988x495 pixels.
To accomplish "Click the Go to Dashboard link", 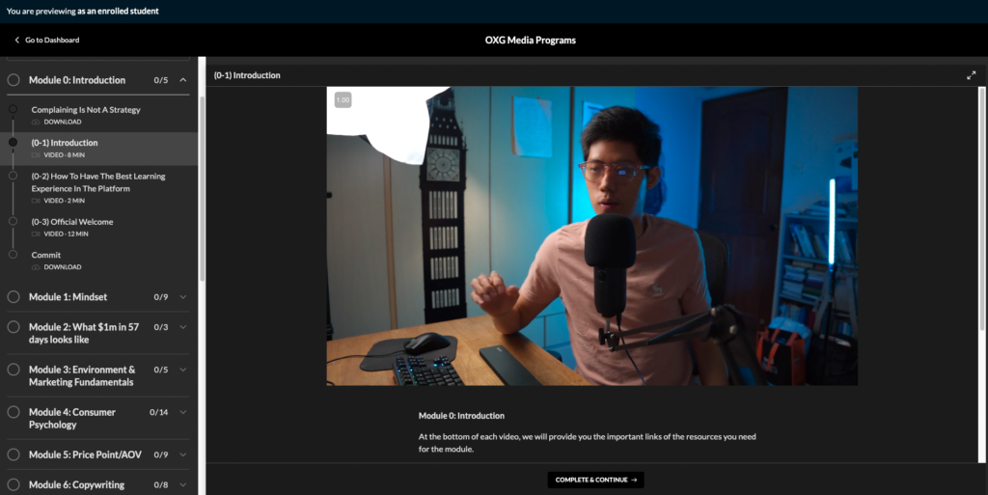I will pyautogui.click(x=52, y=41).
